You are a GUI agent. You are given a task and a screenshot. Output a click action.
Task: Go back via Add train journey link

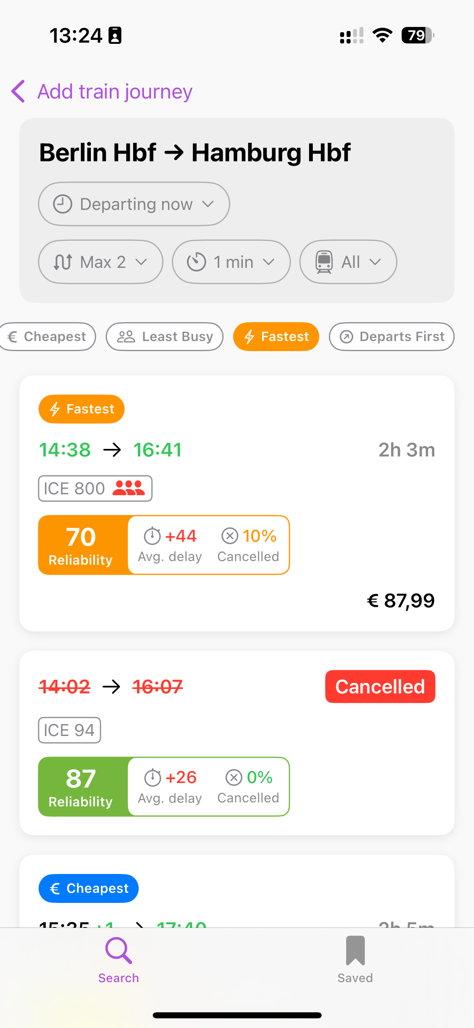point(115,91)
